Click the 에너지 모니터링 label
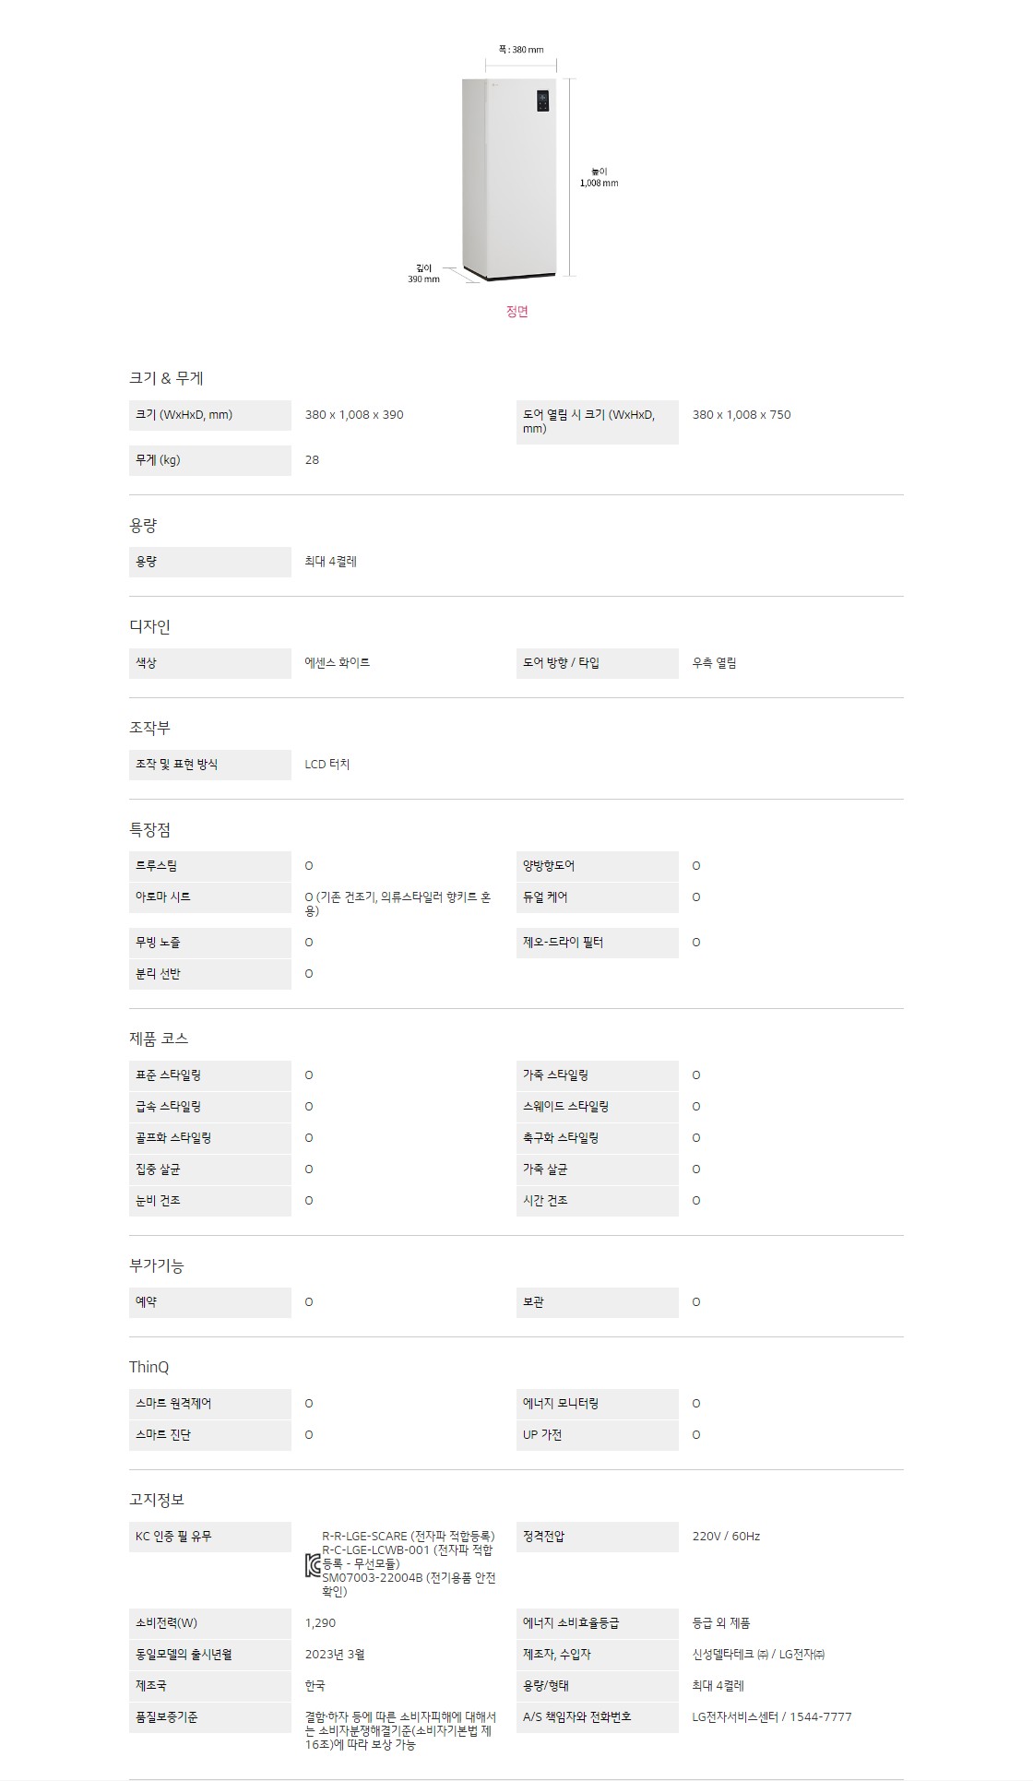The image size is (1033, 1781). pyautogui.click(x=561, y=1404)
